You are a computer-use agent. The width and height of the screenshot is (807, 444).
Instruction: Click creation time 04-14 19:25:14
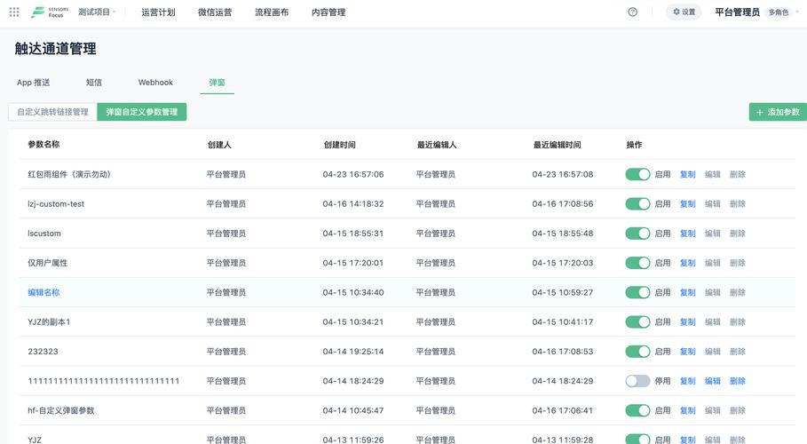point(353,352)
